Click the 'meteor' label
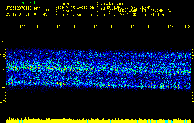This screenshot has height=123, width=194. tap(45, 10)
